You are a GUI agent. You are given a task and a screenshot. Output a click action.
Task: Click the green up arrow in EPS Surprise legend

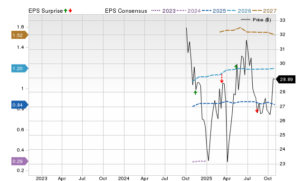[x=66, y=11]
